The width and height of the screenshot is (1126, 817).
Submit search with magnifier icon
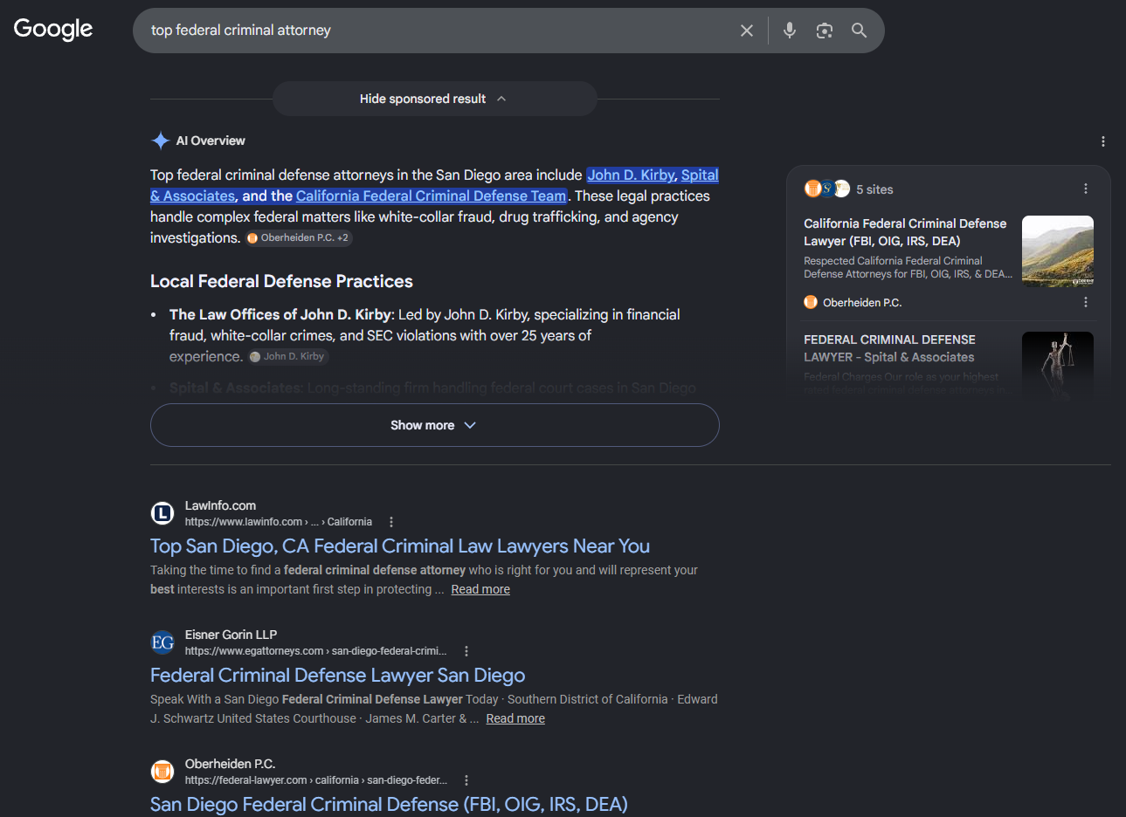click(860, 31)
